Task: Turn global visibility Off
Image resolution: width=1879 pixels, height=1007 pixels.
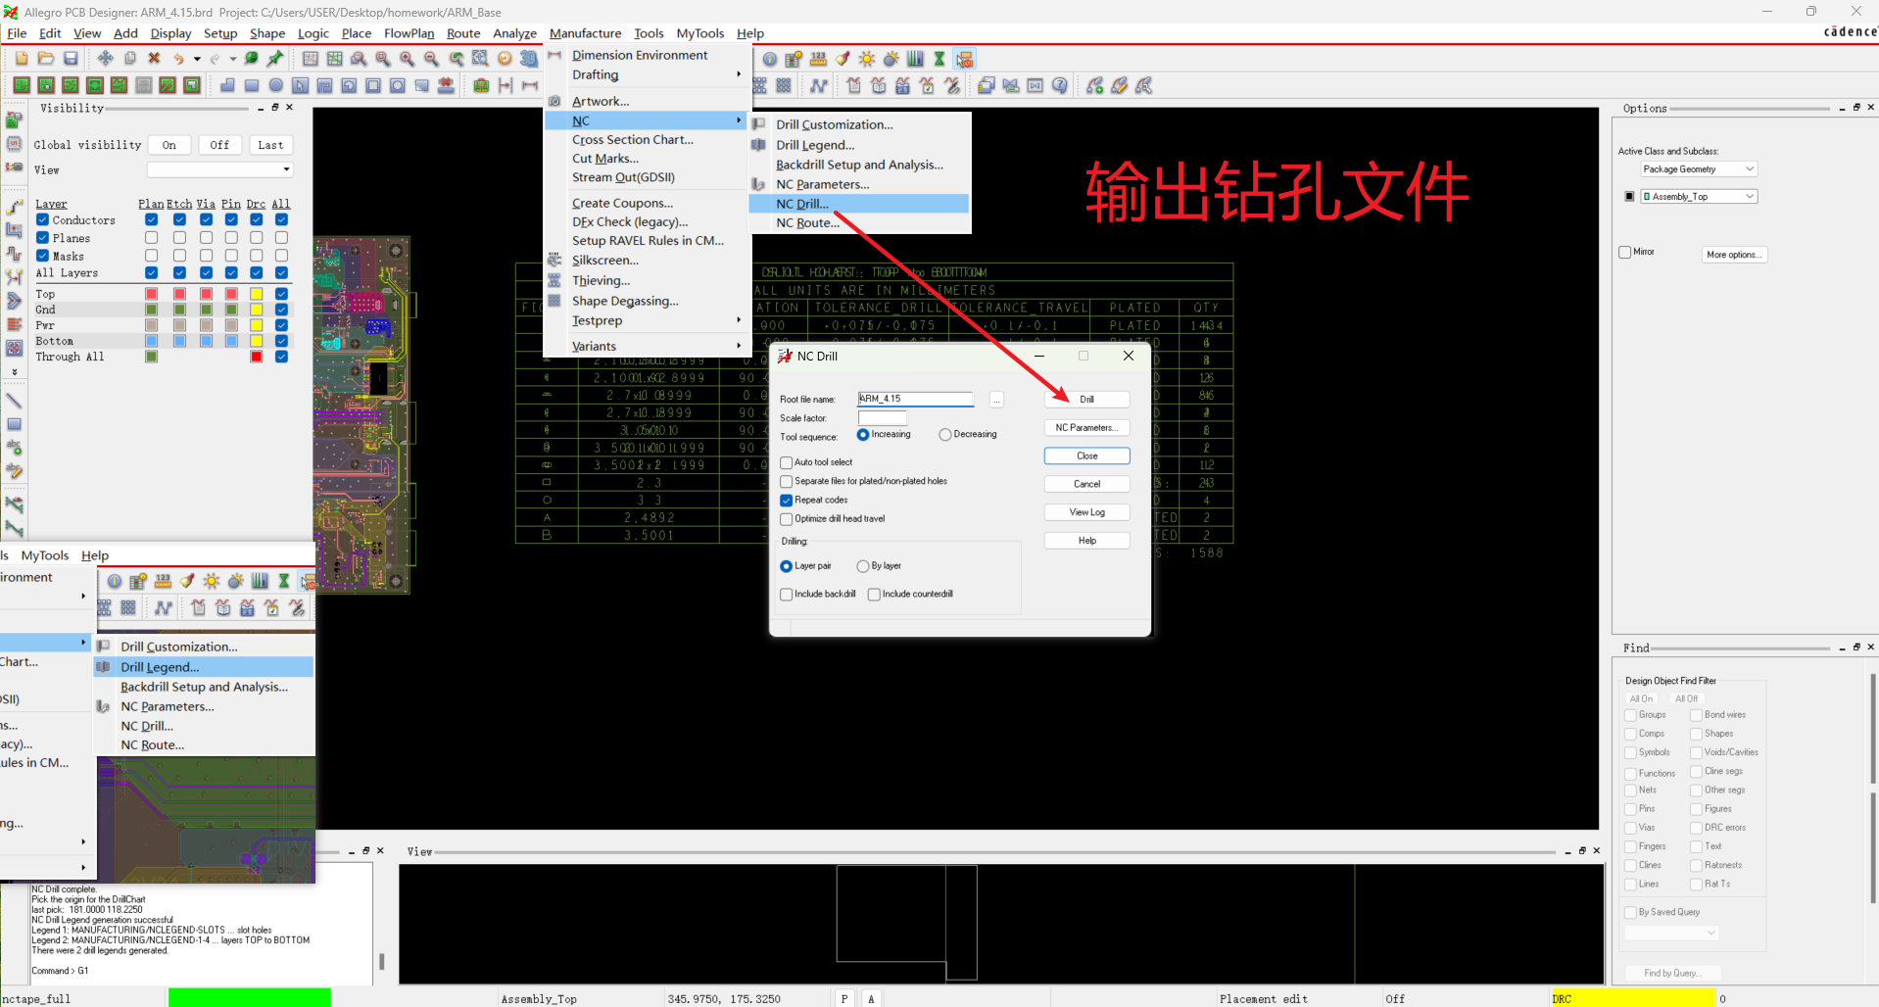Action: coord(219,145)
